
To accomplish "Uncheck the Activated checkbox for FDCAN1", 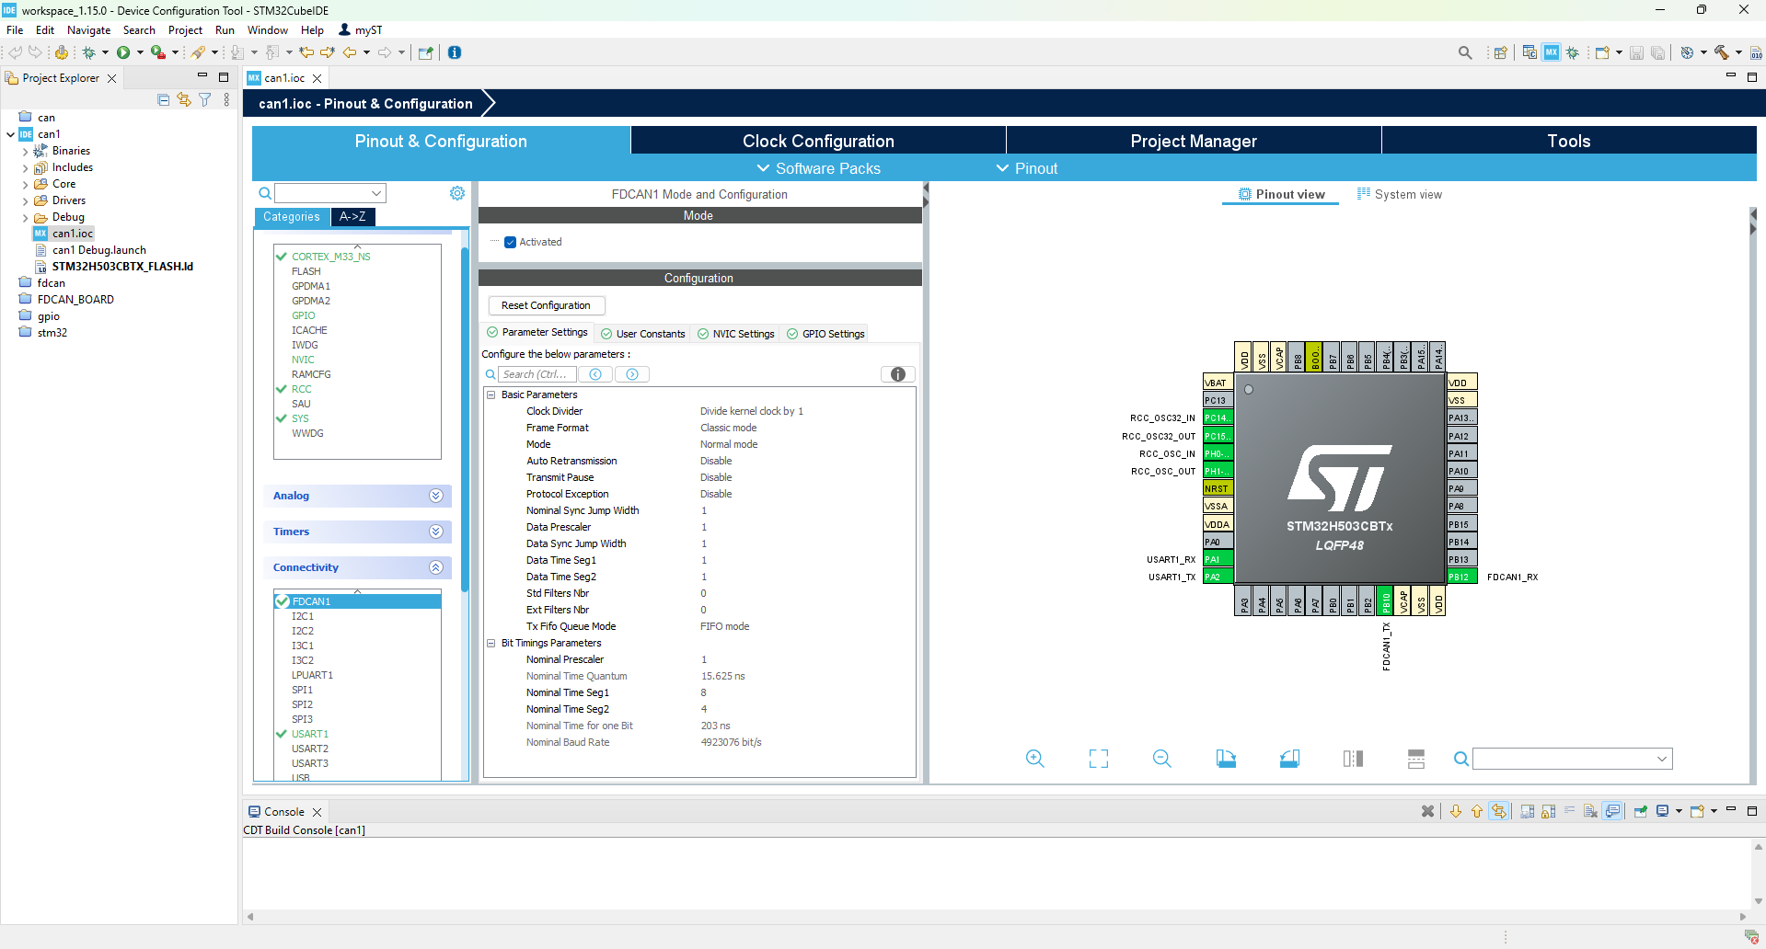I will click(x=510, y=242).
